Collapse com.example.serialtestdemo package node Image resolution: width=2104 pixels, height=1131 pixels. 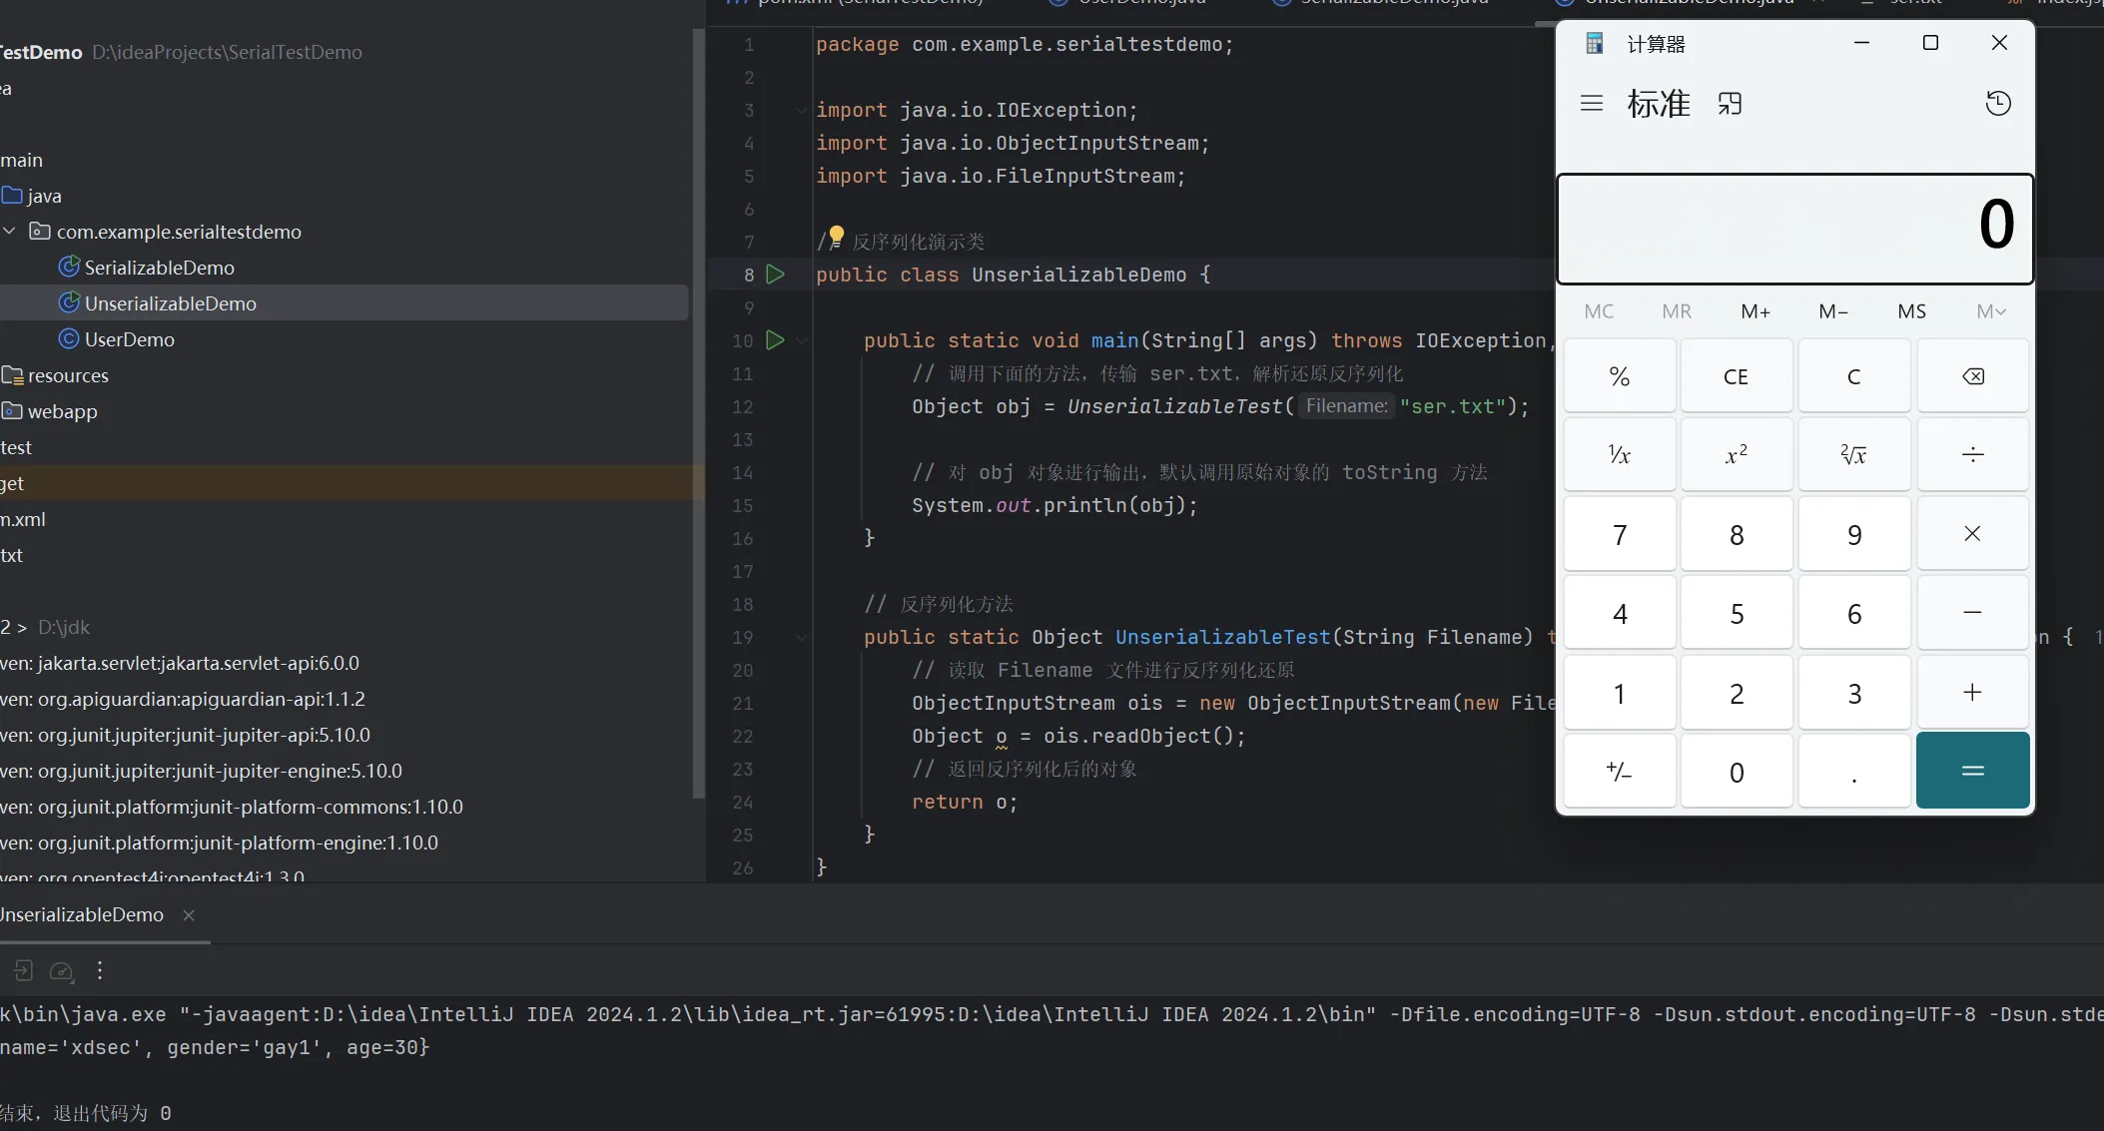click(10, 232)
